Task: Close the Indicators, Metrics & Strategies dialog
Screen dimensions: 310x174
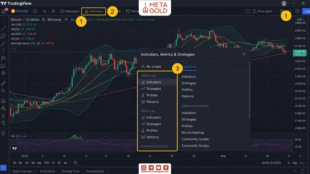Action: [x=244, y=54]
